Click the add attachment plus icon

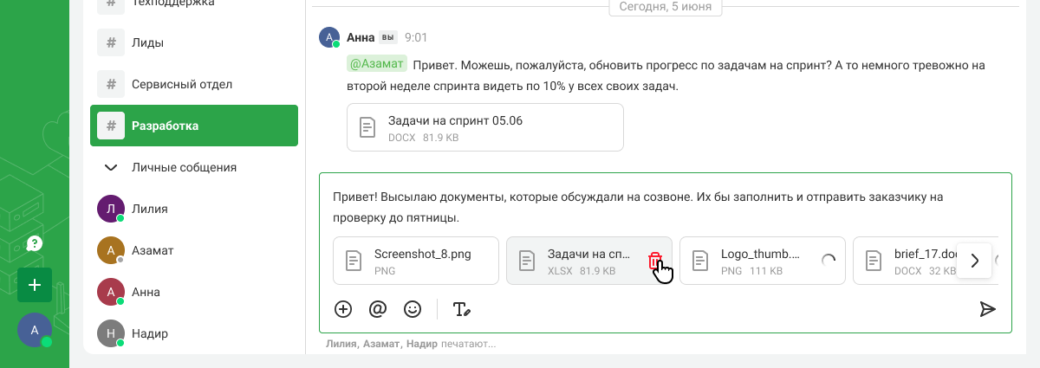pos(343,309)
